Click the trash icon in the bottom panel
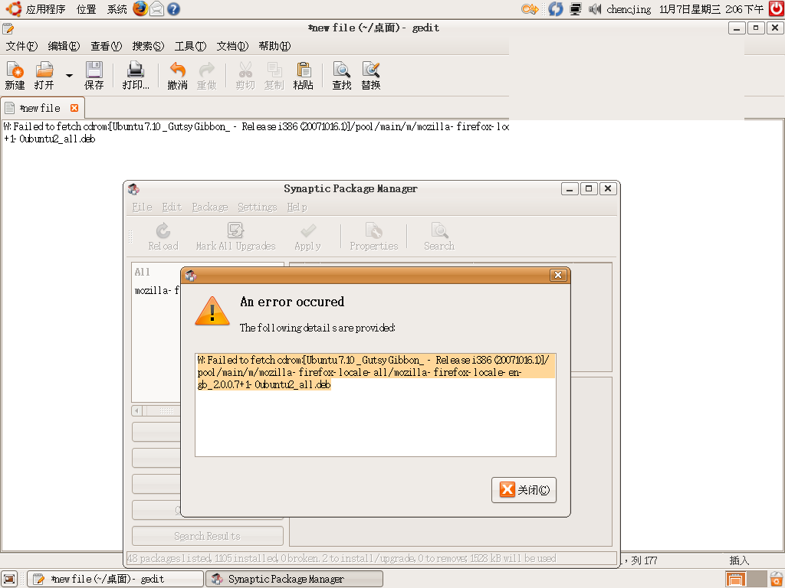This screenshot has width=785, height=588. tap(777, 579)
